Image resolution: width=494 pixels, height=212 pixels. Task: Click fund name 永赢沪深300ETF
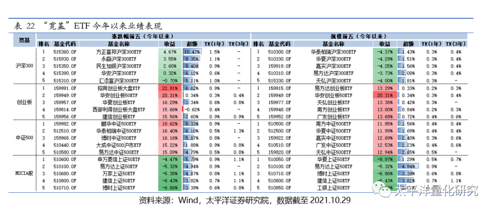(x=119, y=59)
